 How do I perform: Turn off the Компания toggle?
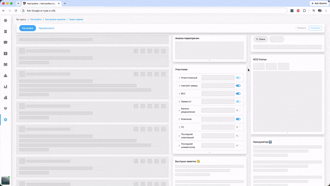238,119
